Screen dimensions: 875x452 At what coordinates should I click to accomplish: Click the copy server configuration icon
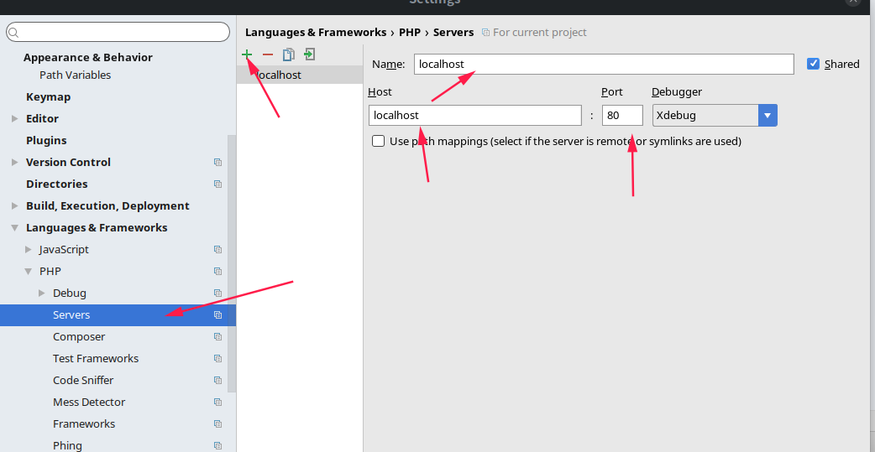coord(289,55)
